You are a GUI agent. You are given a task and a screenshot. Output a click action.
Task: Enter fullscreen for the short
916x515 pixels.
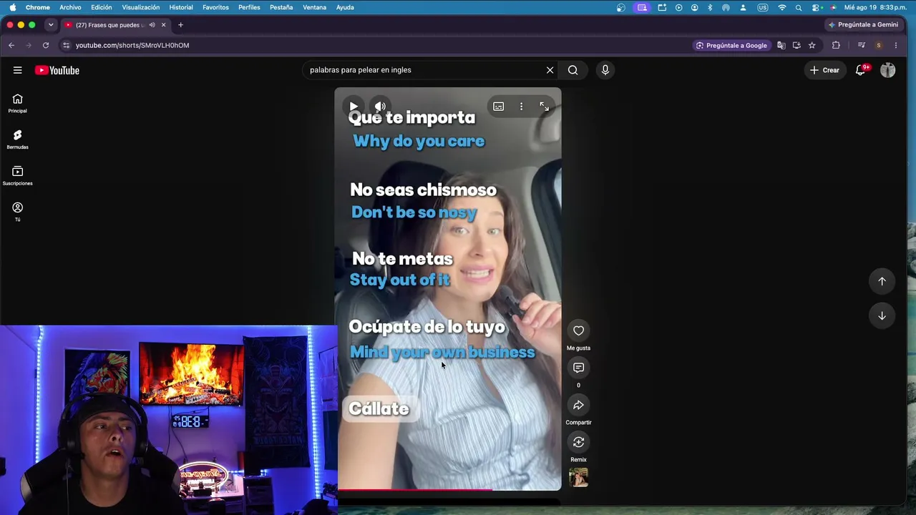544,107
